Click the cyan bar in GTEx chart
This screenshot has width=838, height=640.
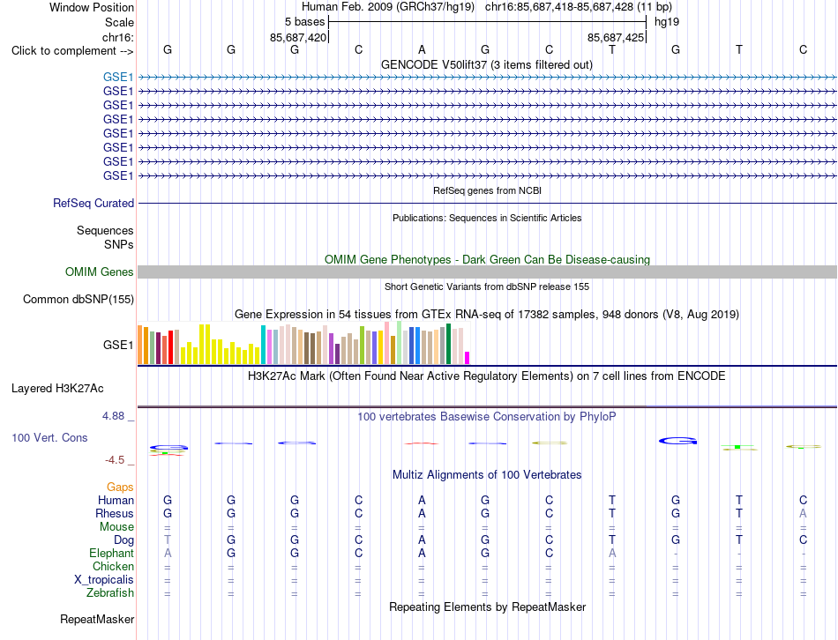263,345
